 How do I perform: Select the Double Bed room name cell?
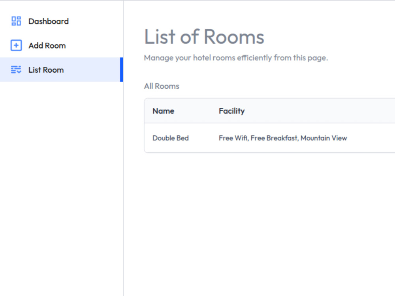point(171,138)
